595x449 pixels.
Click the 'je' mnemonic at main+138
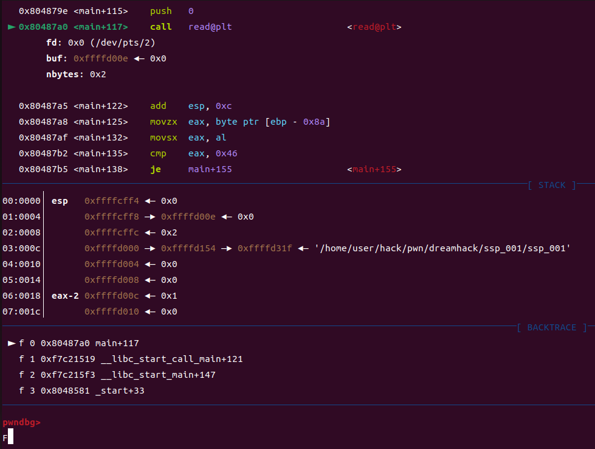155,169
